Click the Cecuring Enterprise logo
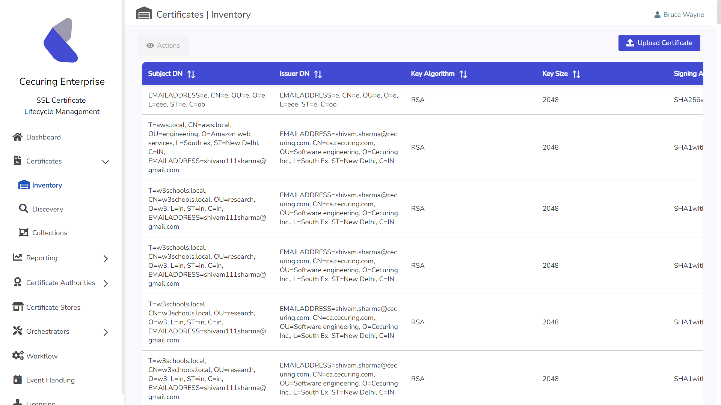The height and width of the screenshot is (405, 721). (x=61, y=40)
